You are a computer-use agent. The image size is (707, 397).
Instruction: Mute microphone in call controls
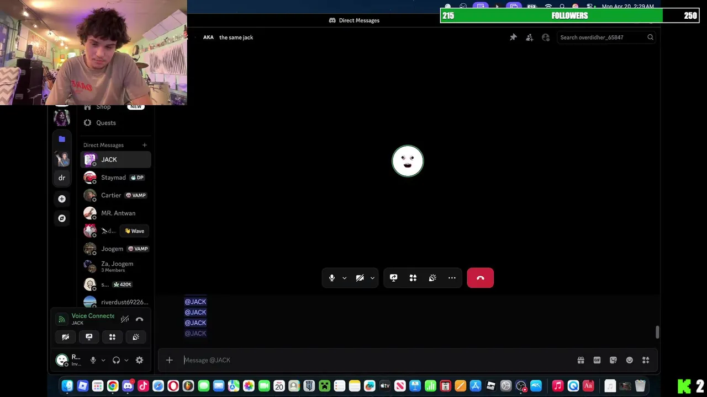pyautogui.click(x=332, y=278)
